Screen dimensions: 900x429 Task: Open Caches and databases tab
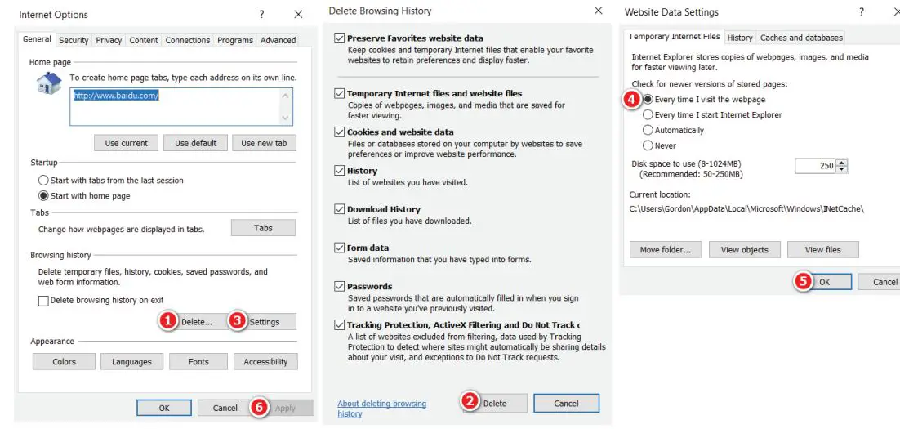[x=800, y=38]
